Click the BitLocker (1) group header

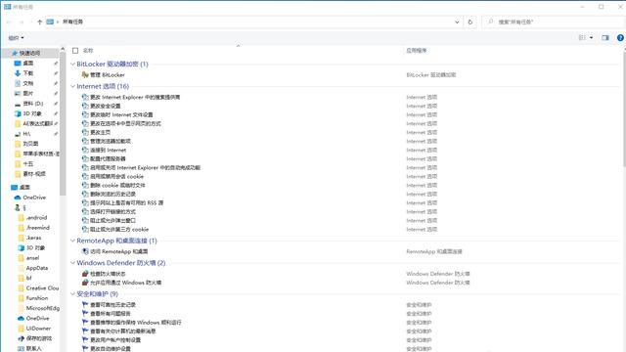click(x=112, y=64)
